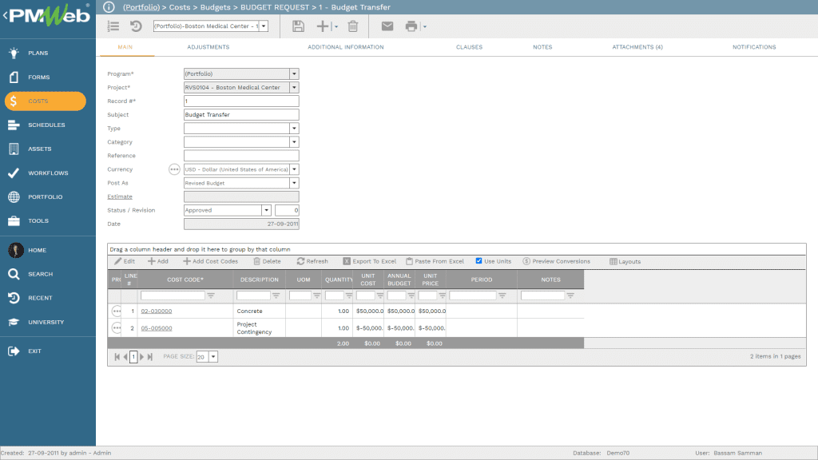This screenshot has height=460, width=818.
Task: Open the Notes tab
Action: pyautogui.click(x=542, y=47)
